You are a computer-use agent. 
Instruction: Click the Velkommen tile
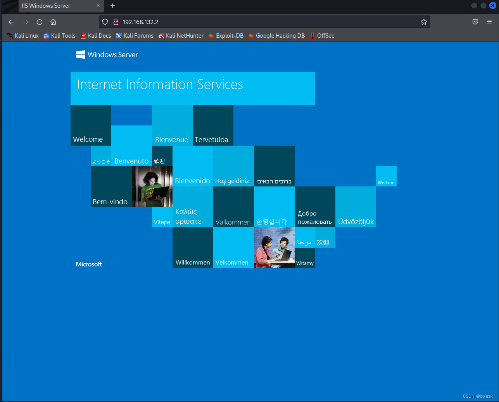[x=233, y=247]
